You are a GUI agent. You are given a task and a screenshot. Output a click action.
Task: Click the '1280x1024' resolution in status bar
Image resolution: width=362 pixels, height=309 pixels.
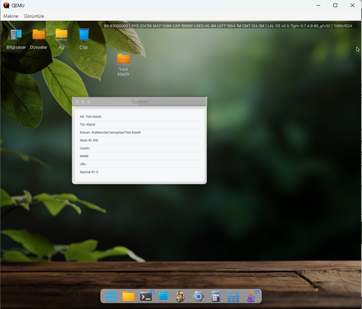coord(342,26)
